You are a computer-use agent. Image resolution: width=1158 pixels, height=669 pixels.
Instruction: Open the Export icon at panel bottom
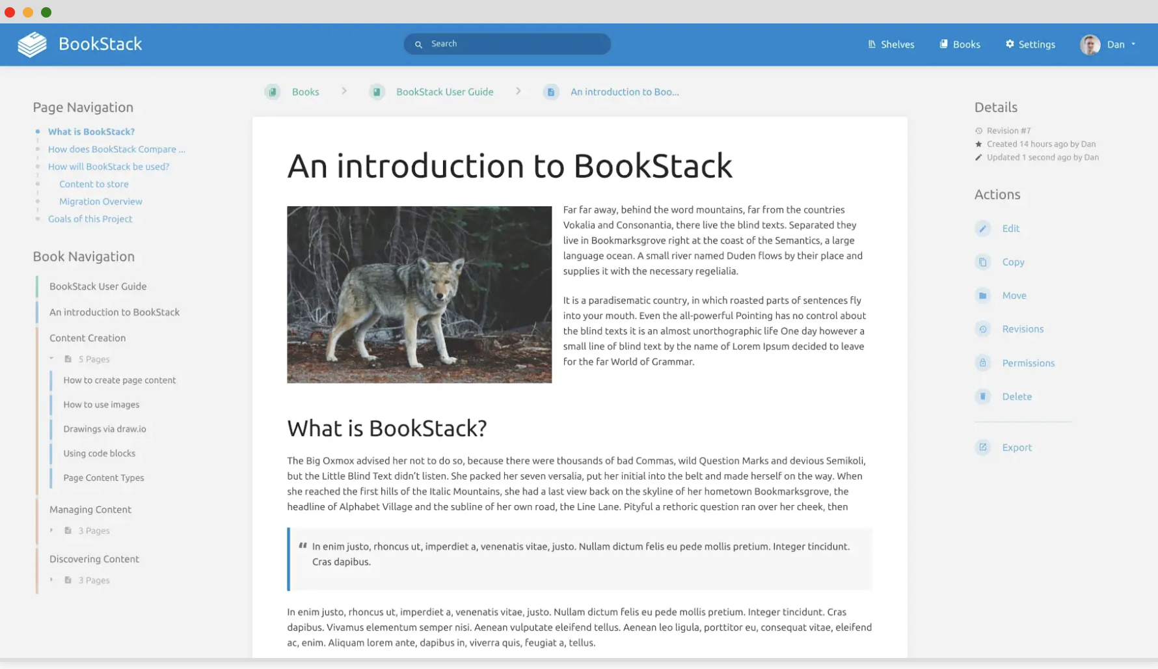click(x=983, y=447)
